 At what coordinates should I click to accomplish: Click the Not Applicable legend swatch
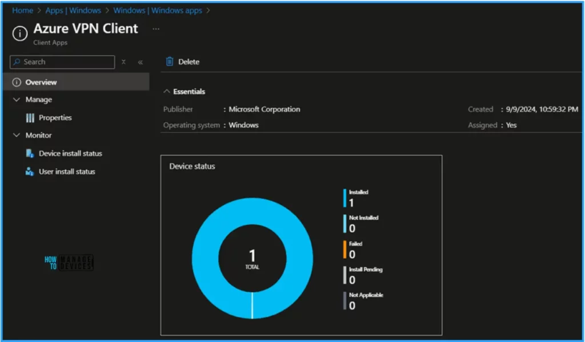point(344,301)
